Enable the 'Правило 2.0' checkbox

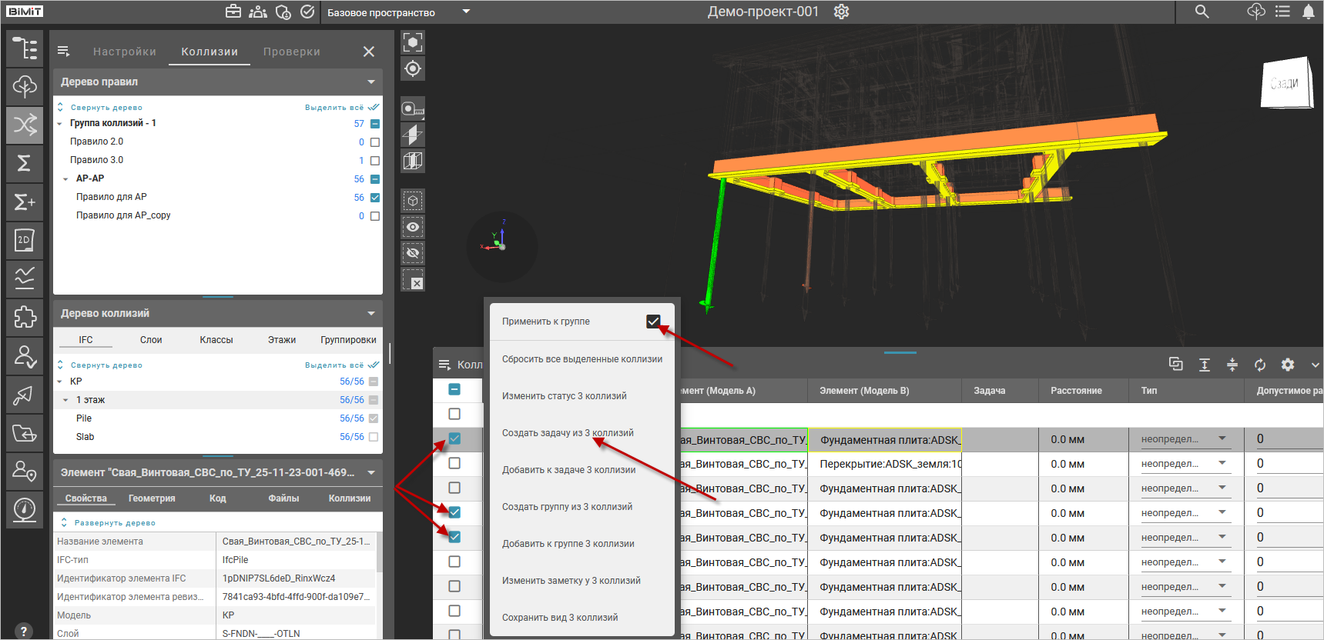coord(375,142)
